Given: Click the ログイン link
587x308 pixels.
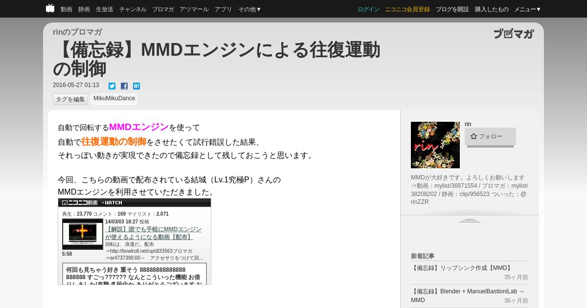Looking at the screenshot, I should pyautogui.click(x=368, y=9).
